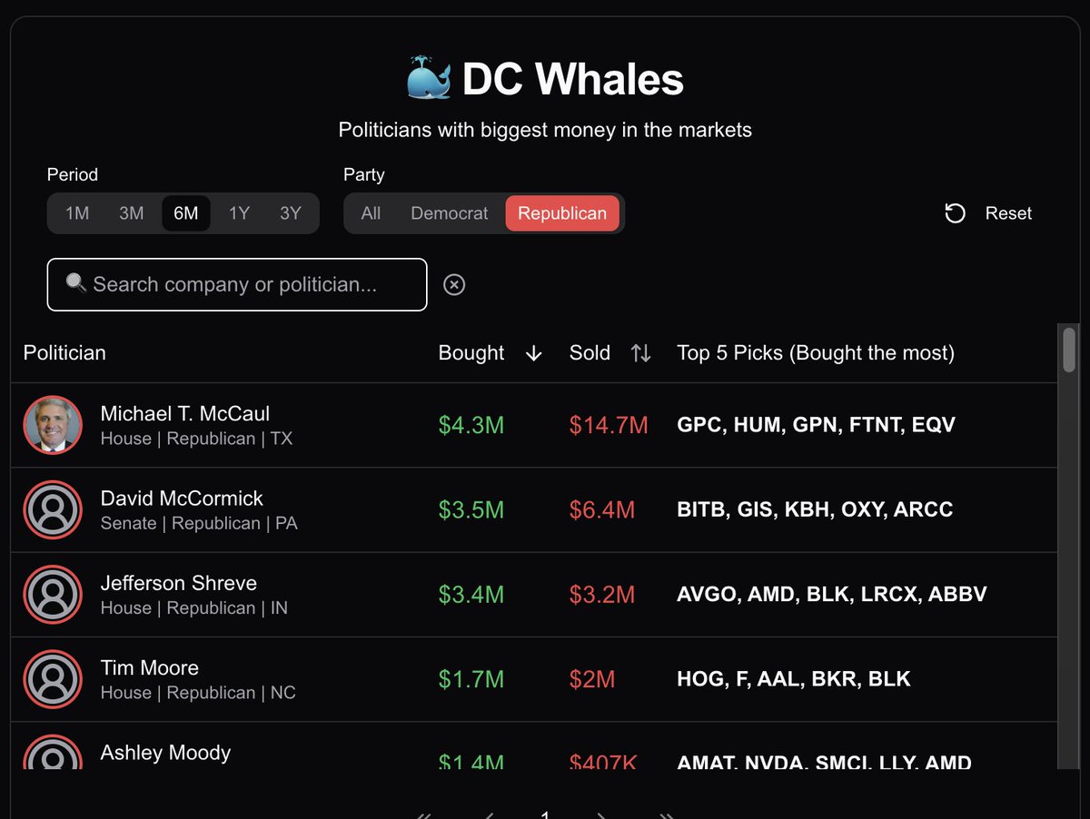The image size is (1090, 819).
Task: Click the reset circular arrow icon
Action: [955, 213]
